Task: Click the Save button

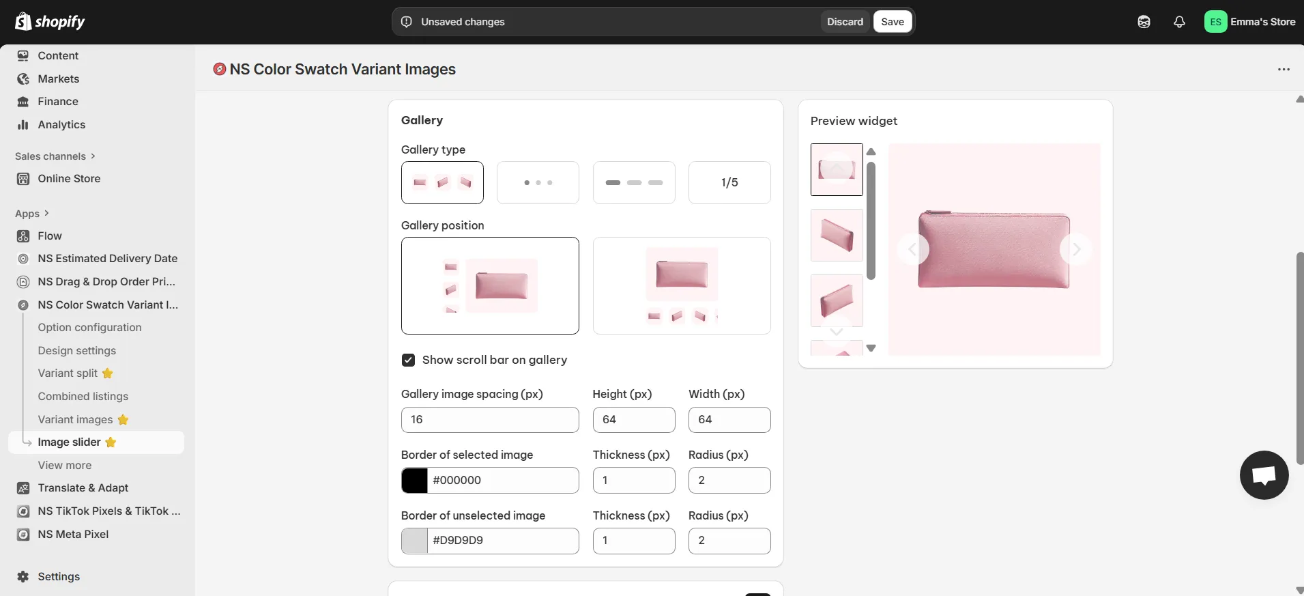Action: (x=892, y=22)
